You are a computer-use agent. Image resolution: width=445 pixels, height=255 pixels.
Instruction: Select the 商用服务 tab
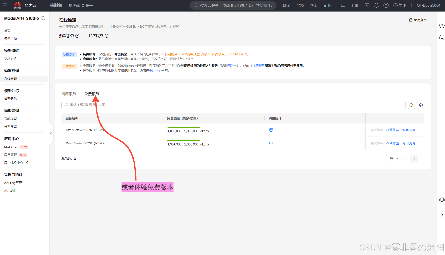[69, 94]
